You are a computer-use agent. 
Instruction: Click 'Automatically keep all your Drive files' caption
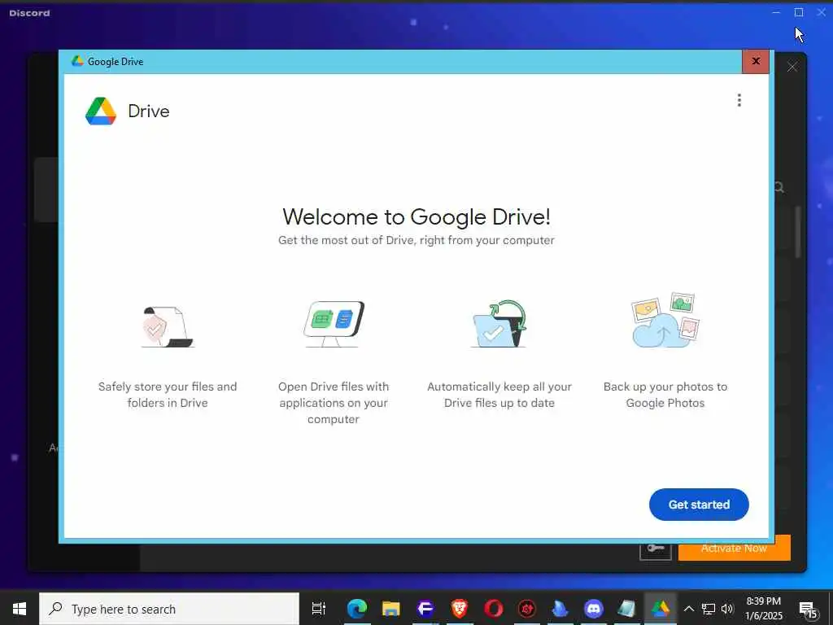[x=499, y=395]
